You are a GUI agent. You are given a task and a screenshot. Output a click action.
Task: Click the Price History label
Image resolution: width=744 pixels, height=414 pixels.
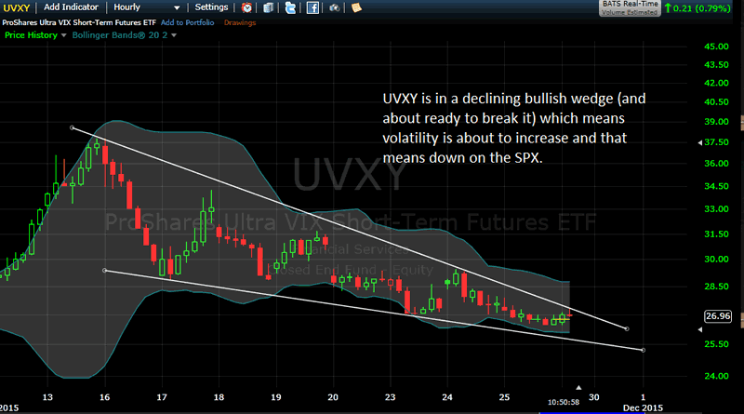(31, 35)
